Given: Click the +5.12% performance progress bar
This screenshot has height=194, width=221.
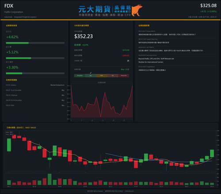Looking at the screenshot, I should (35, 58).
